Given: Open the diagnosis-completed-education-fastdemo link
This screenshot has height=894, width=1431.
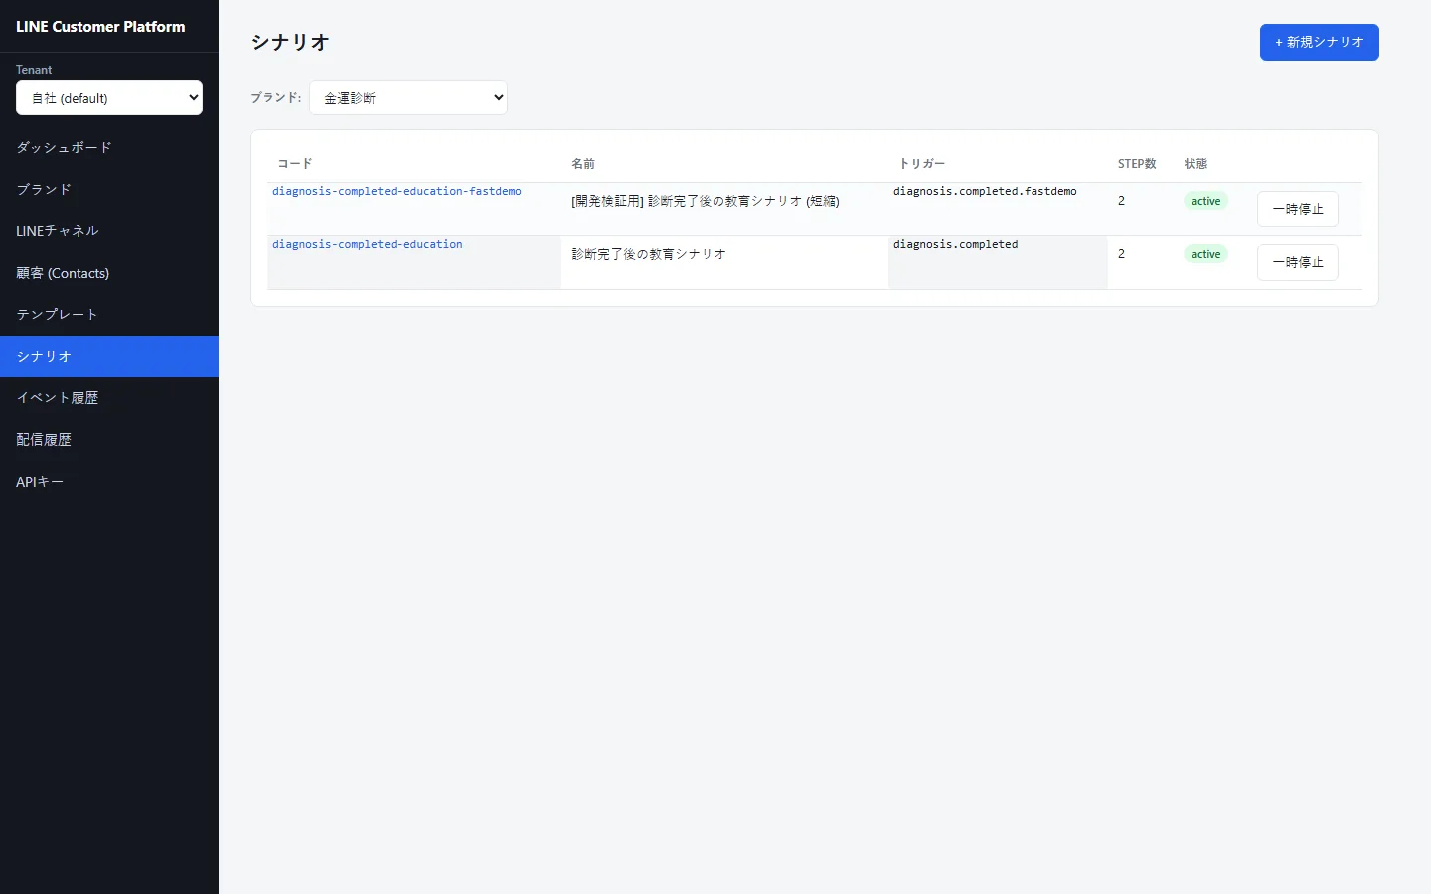Looking at the screenshot, I should point(397,191).
